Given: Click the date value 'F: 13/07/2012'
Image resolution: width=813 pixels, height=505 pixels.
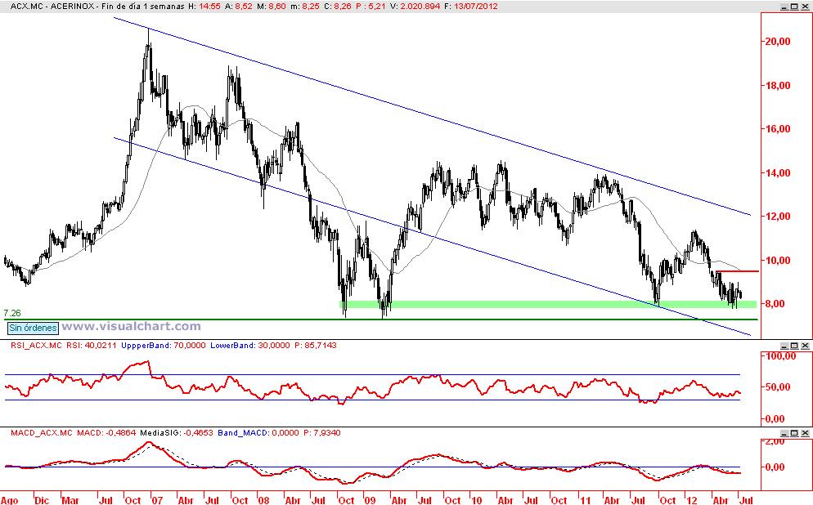Looking at the screenshot, I should click(x=473, y=7).
